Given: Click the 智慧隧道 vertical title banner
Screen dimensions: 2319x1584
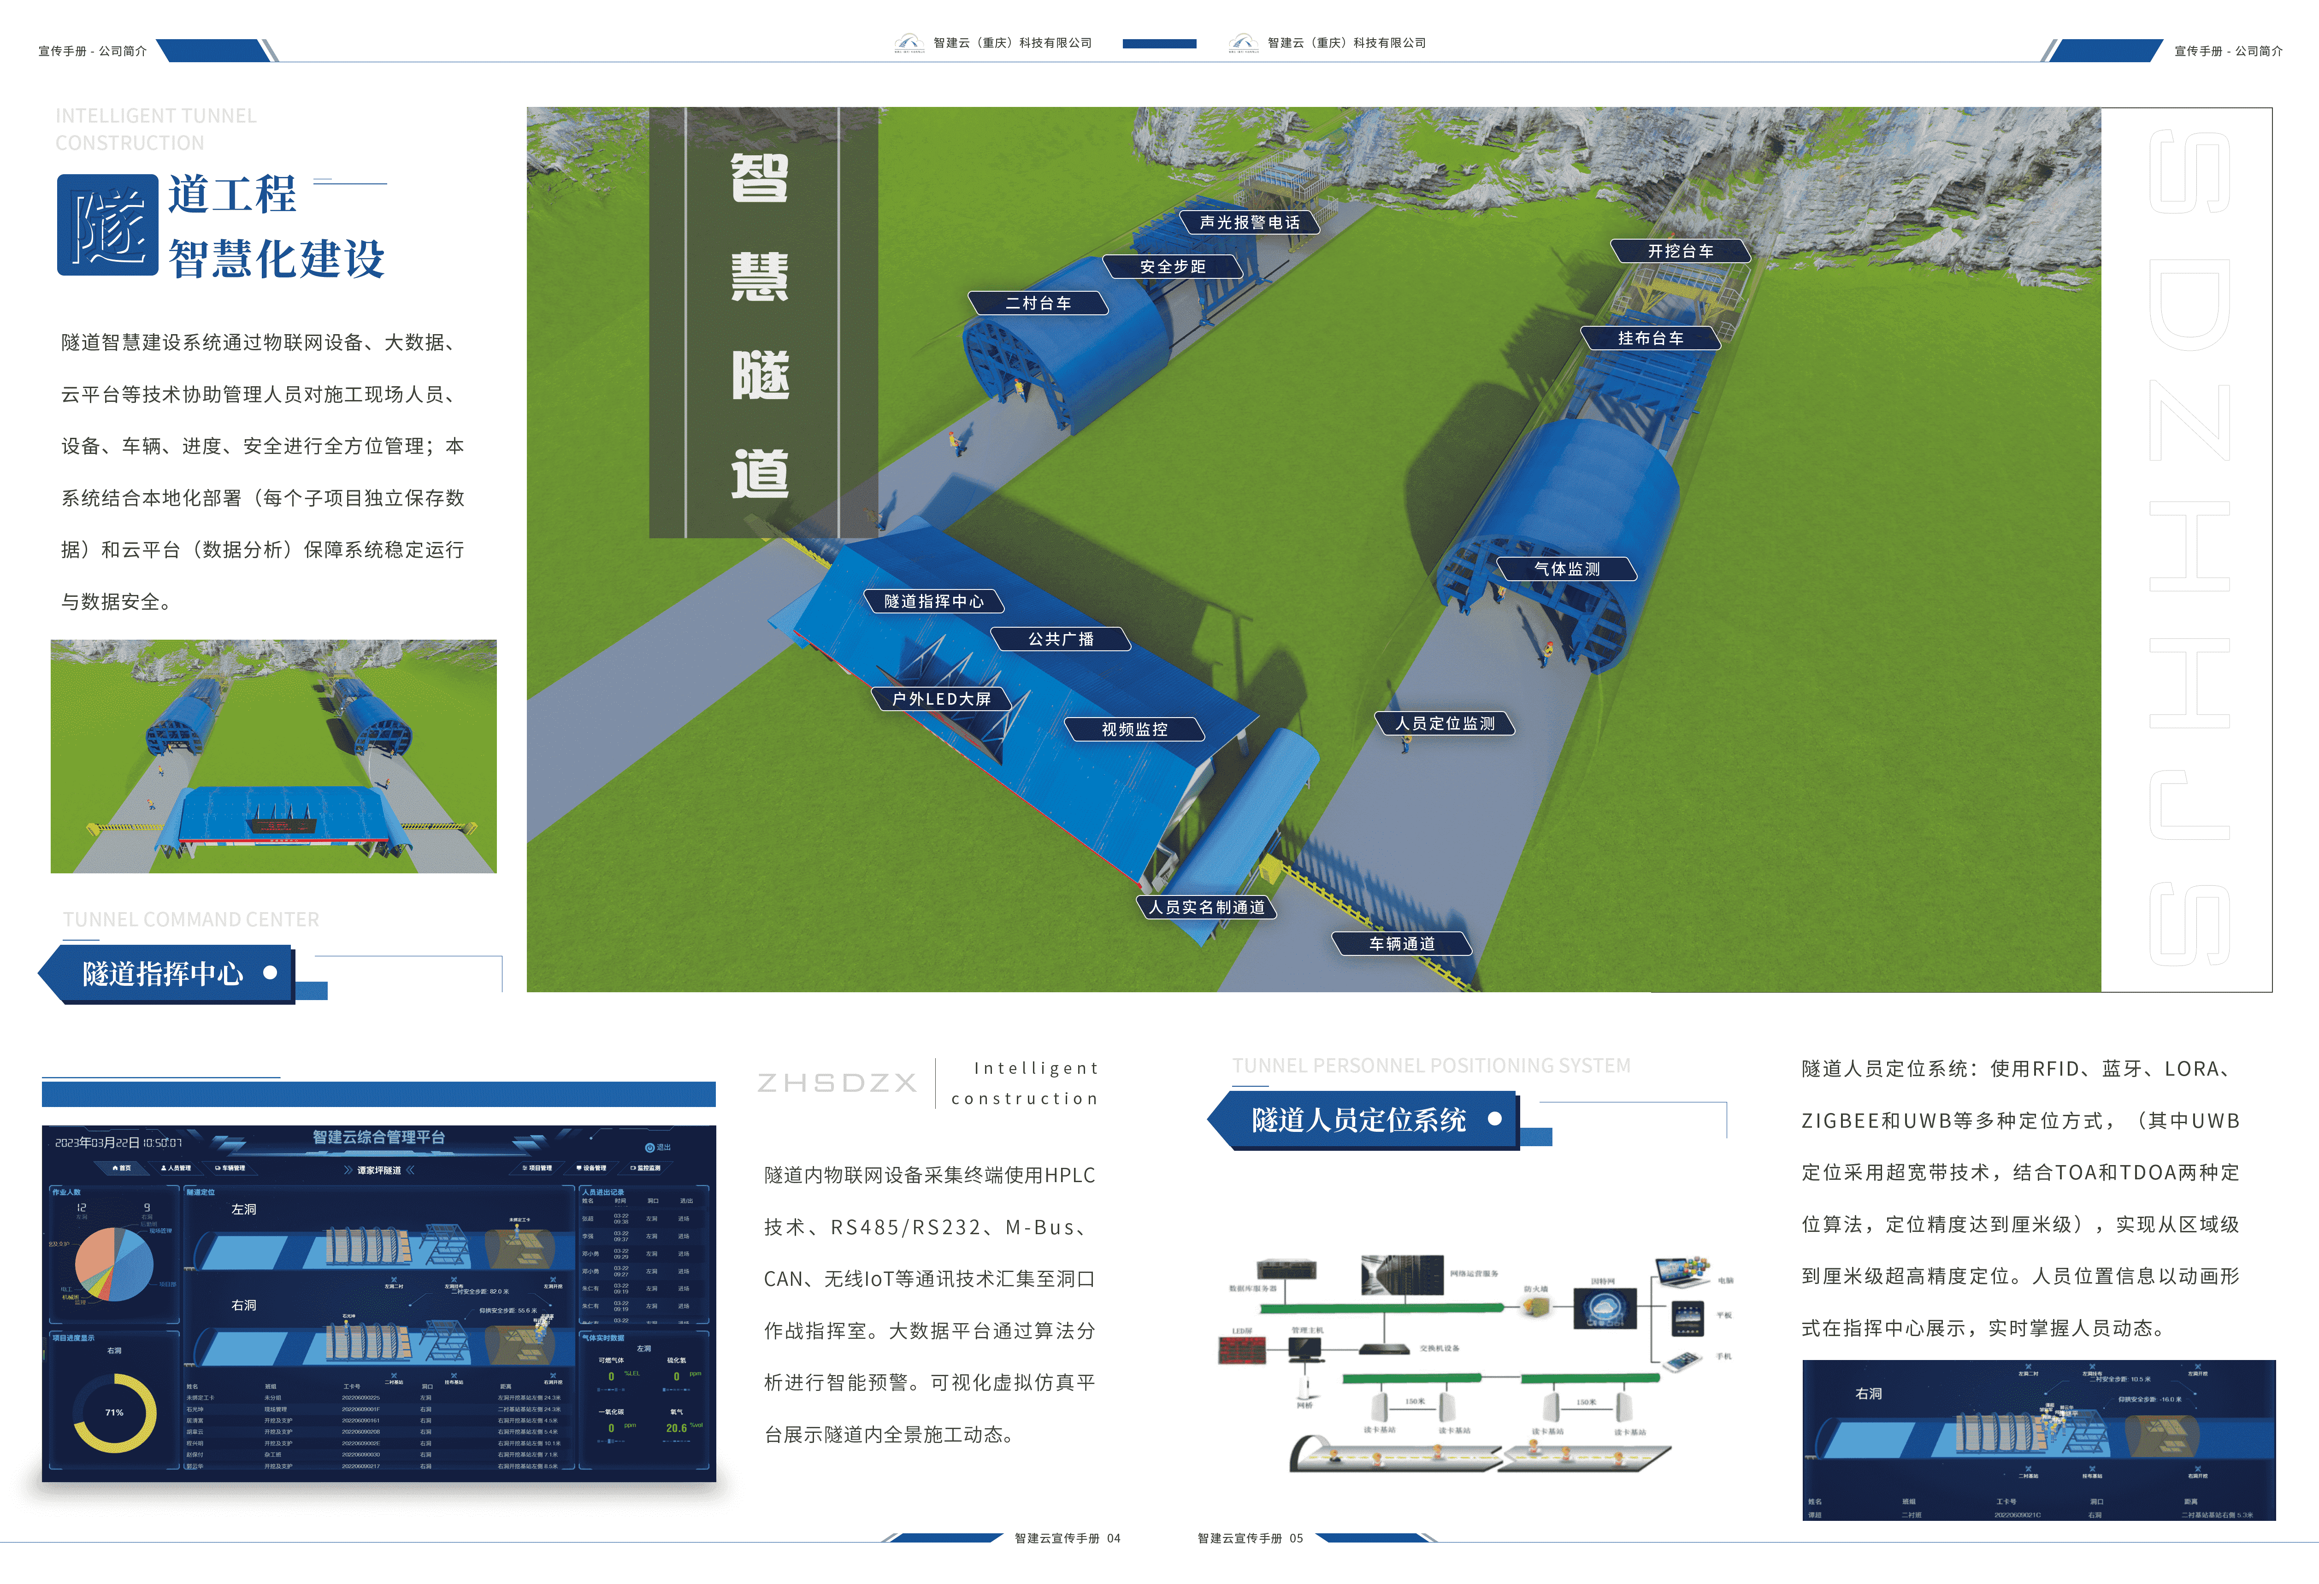Looking at the screenshot, I should click(763, 322).
